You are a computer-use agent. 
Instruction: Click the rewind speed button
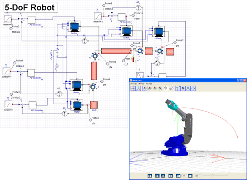[x=178, y=176]
